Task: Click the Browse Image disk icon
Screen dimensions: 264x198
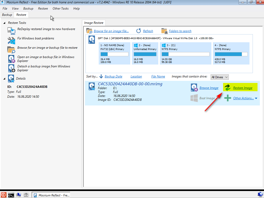Action: 194,88
